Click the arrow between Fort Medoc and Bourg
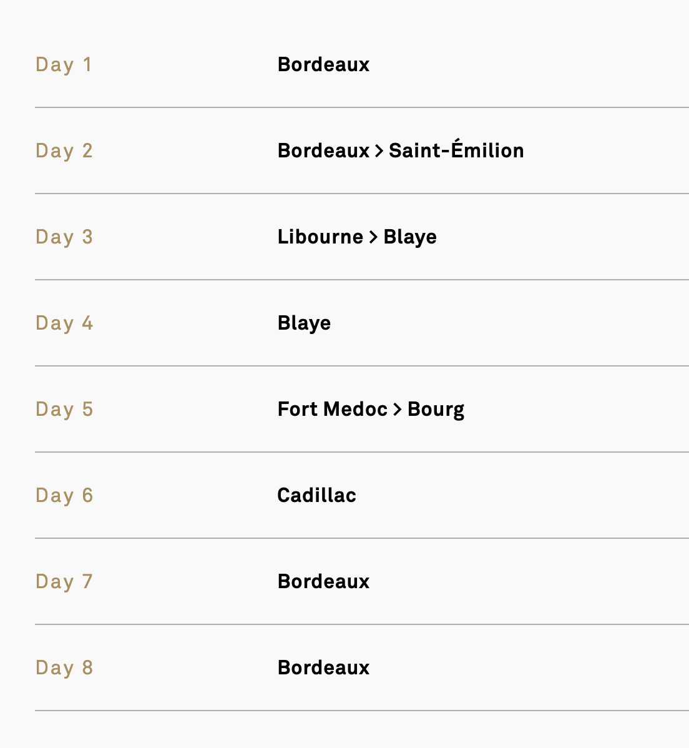The image size is (689, 748). [x=397, y=410]
